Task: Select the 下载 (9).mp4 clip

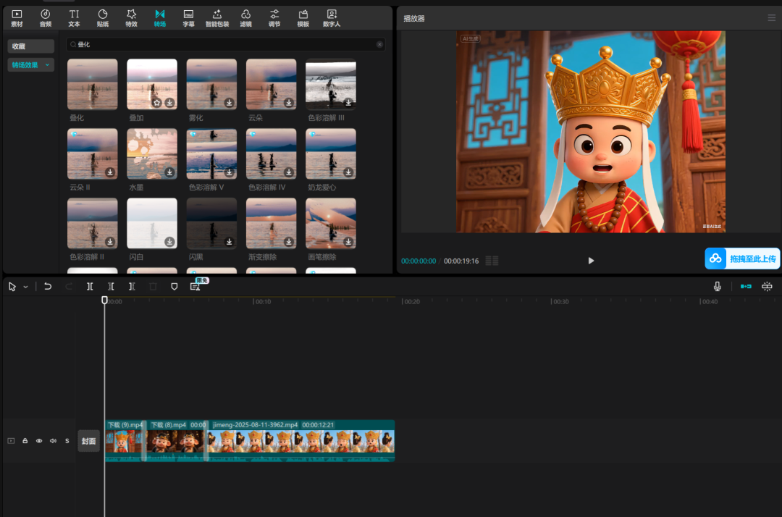Action: coord(125,441)
